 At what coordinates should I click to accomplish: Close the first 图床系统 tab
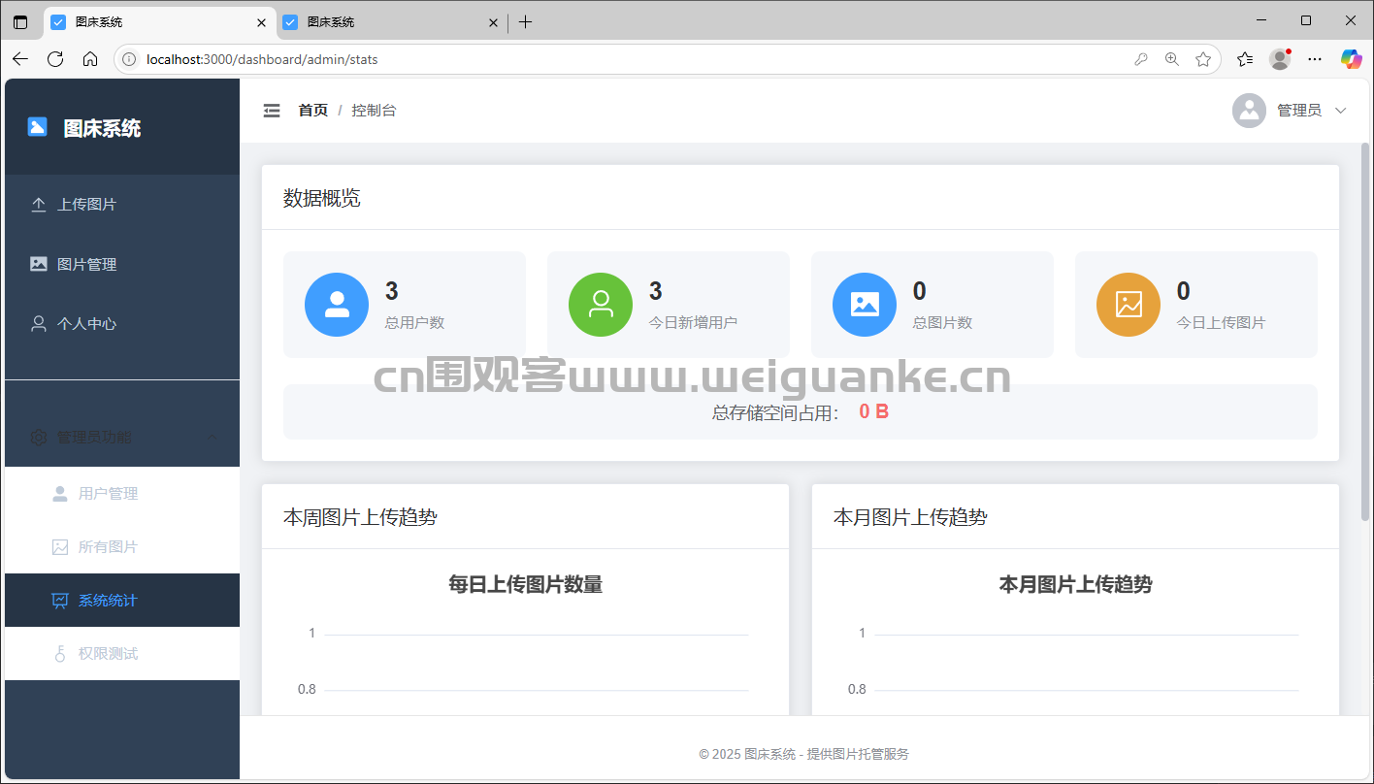pyautogui.click(x=261, y=22)
